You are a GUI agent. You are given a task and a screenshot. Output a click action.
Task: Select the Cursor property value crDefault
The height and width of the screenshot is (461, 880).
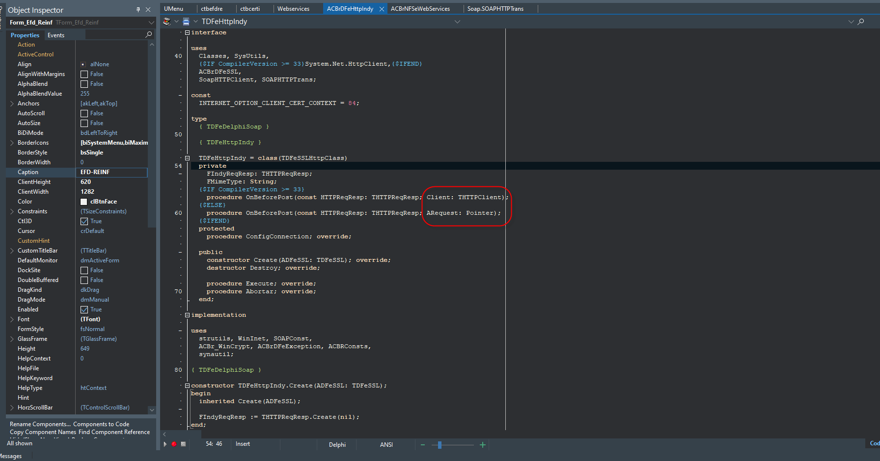(x=92, y=231)
